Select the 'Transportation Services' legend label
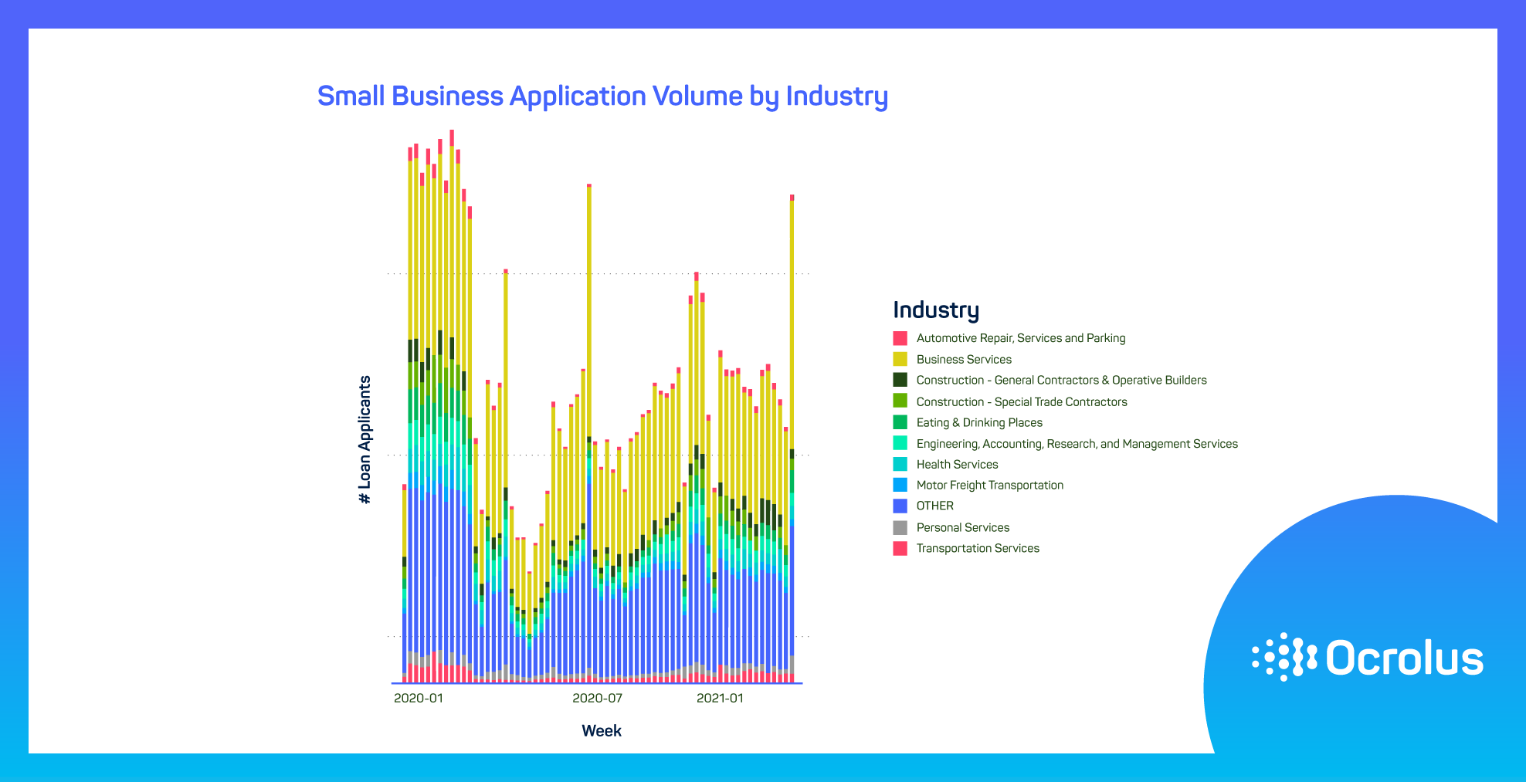The width and height of the screenshot is (1526, 782). (x=978, y=548)
